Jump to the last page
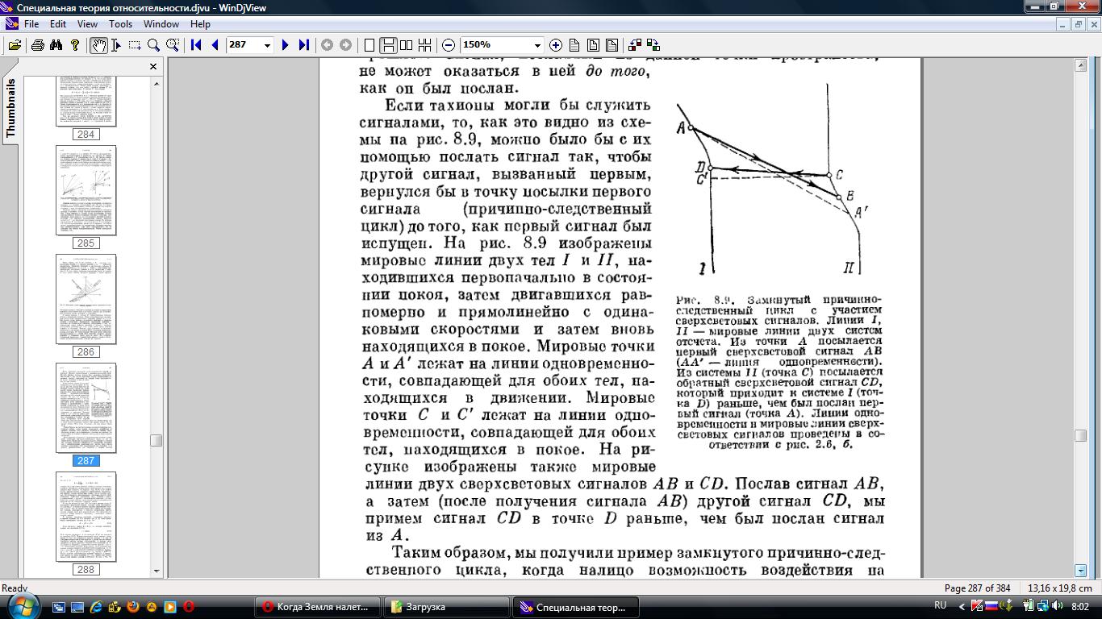Viewport: 1102px width, 619px height. [304, 45]
